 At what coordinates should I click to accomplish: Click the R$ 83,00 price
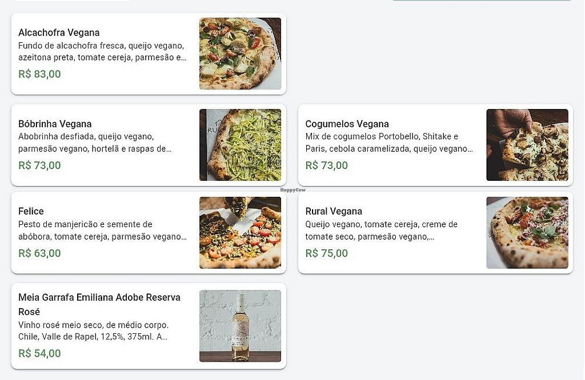(x=39, y=74)
